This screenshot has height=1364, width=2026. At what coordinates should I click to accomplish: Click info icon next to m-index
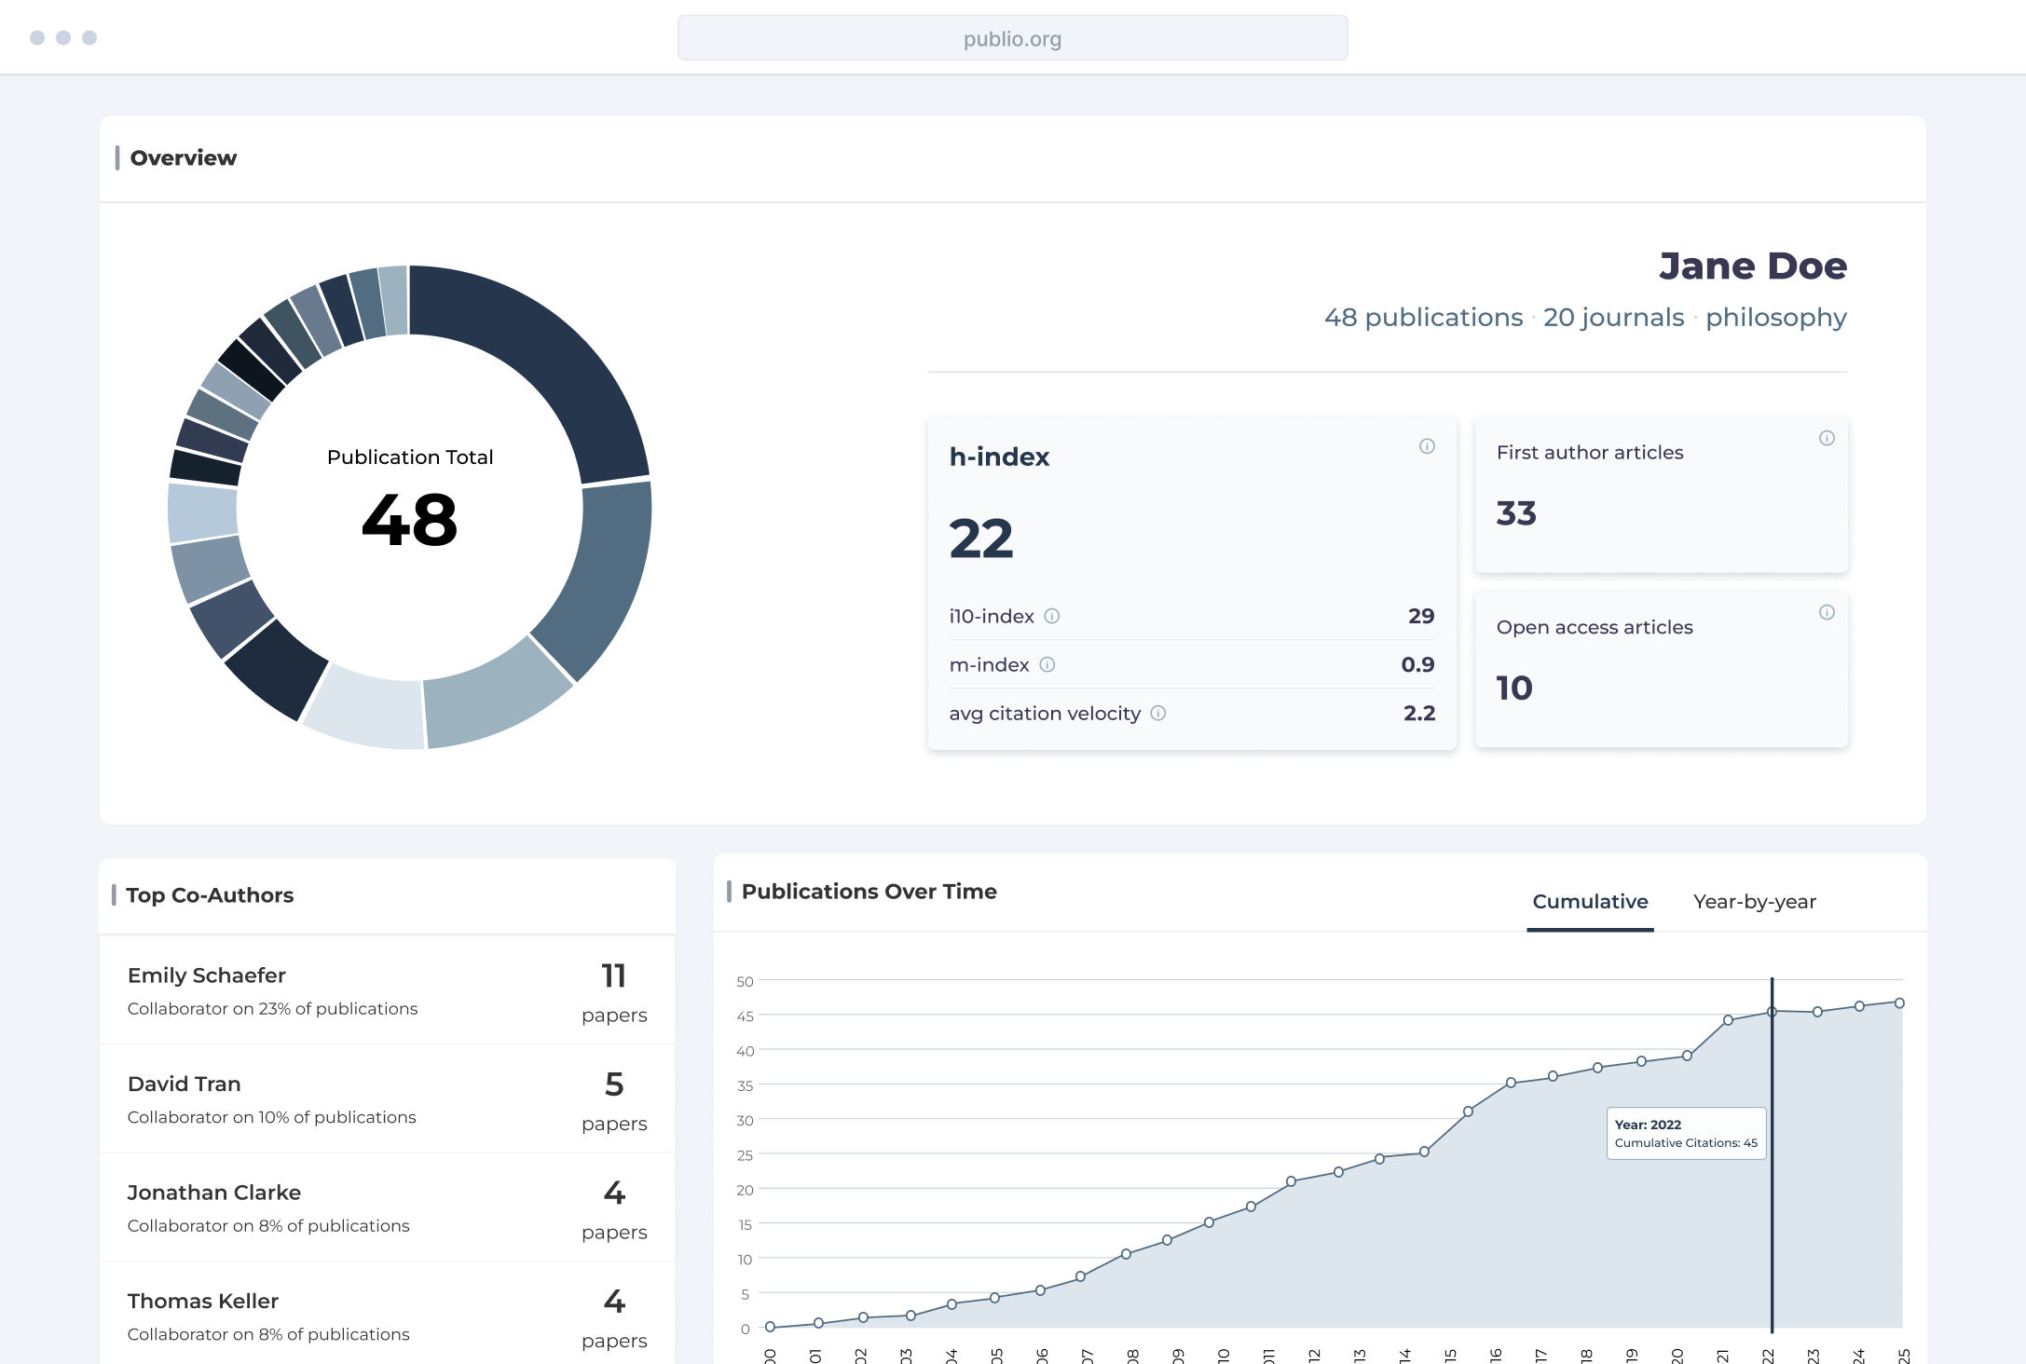point(1047,664)
